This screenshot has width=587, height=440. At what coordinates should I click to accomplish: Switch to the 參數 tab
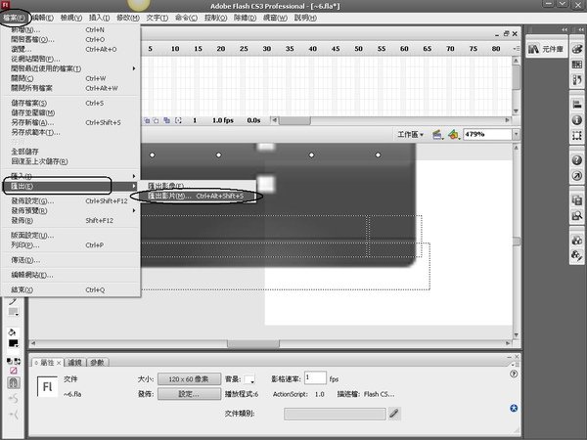[97, 362]
